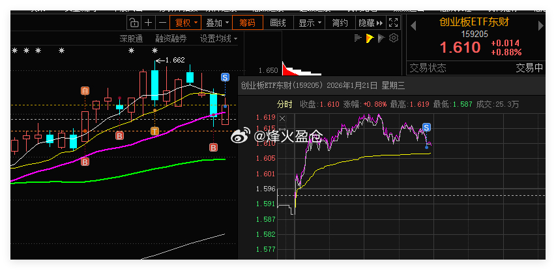Enter fullscreen chart mode

pos(393,23)
